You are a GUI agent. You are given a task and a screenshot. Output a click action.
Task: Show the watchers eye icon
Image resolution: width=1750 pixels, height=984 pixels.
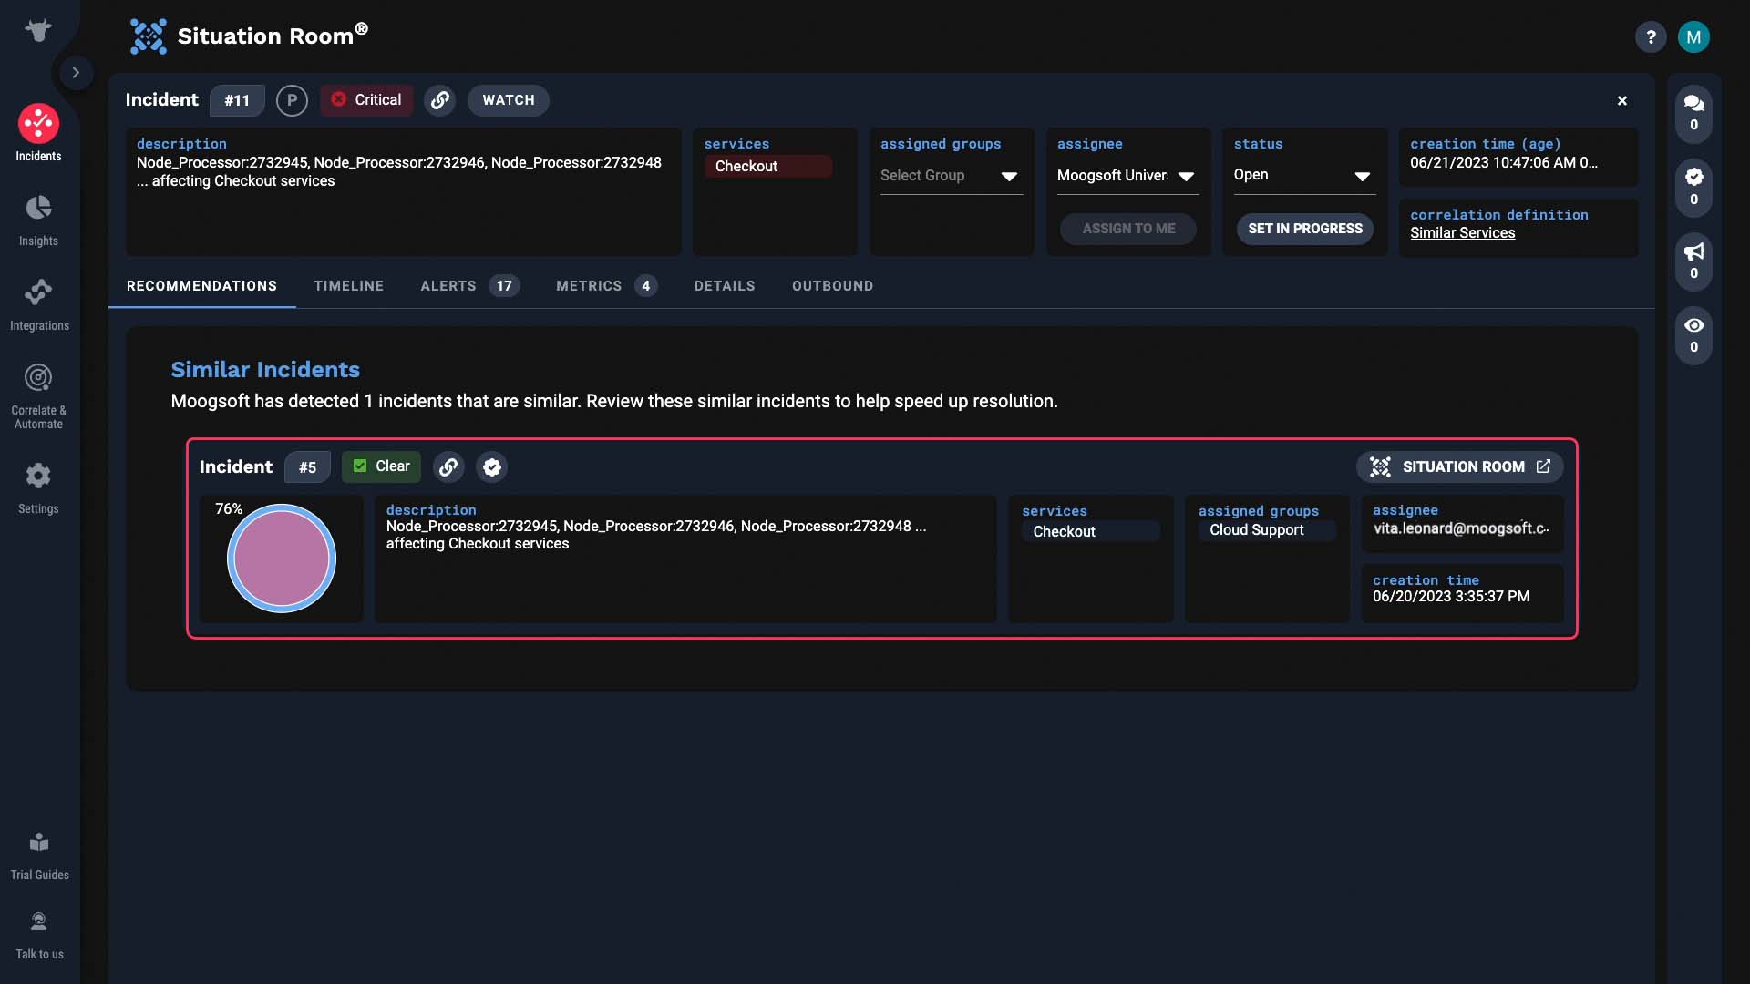point(1693,334)
